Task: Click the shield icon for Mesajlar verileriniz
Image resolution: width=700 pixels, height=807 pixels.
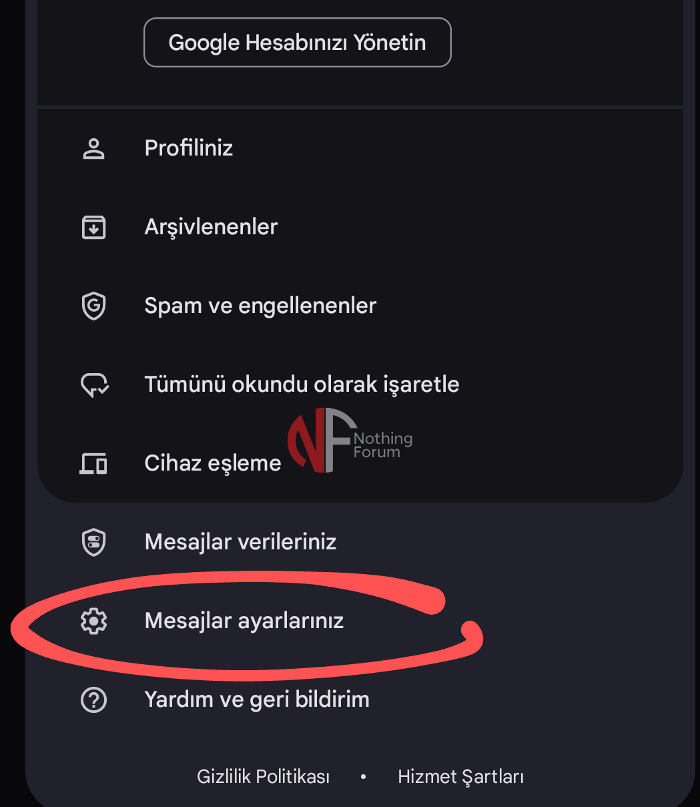Action: 94,542
